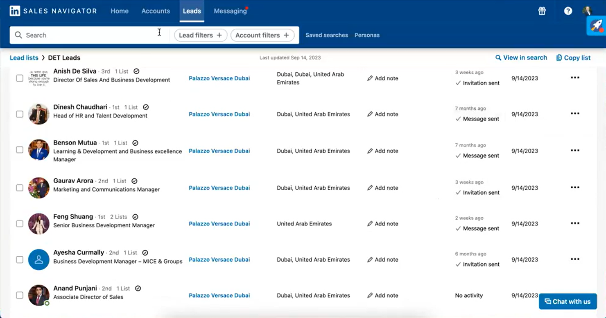
Task: Tick the checkbox for Ayesha Curmally
Action: (20, 260)
